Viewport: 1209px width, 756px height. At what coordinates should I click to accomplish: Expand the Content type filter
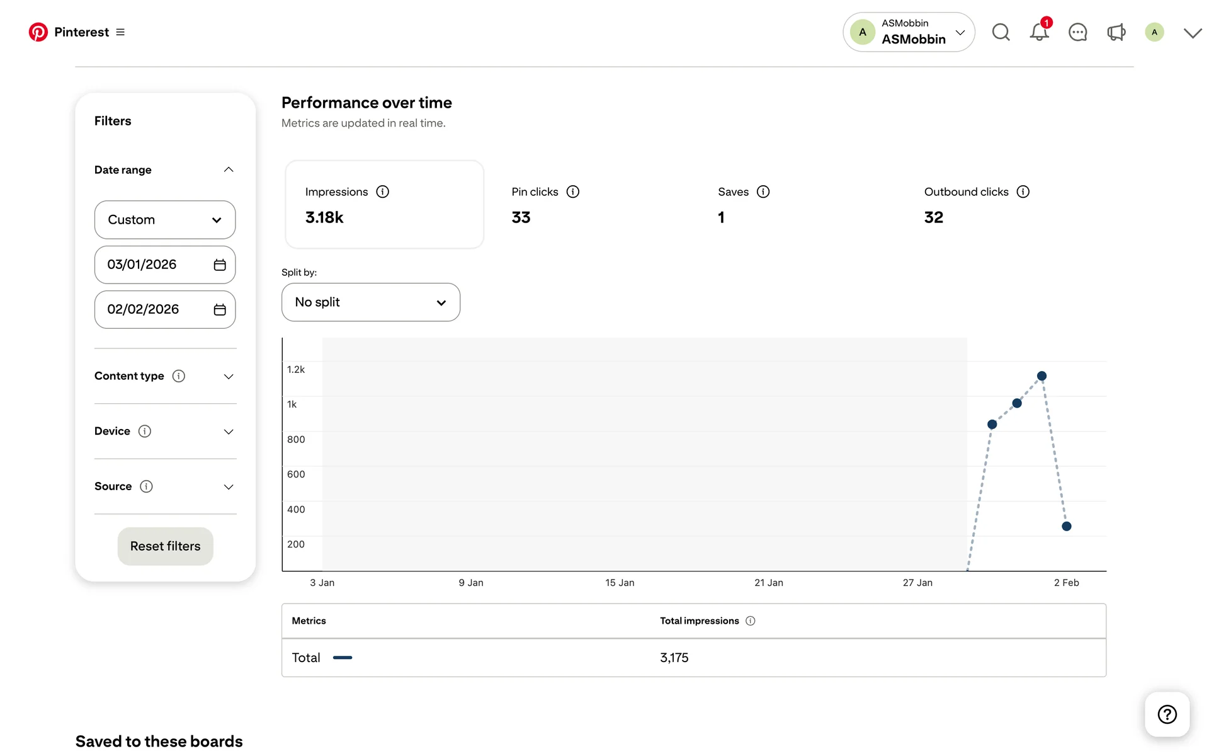tap(229, 376)
